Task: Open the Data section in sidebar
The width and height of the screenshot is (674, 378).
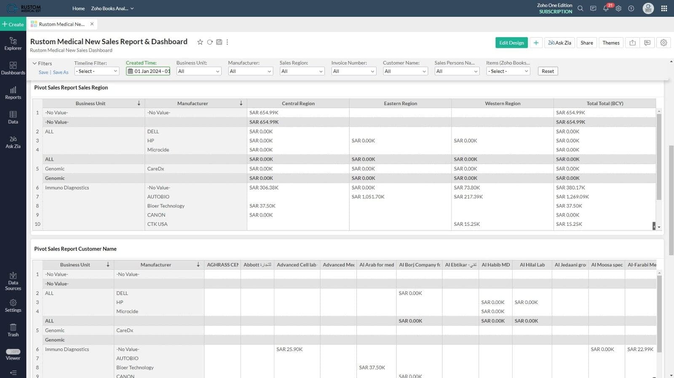Action: [x=13, y=117]
